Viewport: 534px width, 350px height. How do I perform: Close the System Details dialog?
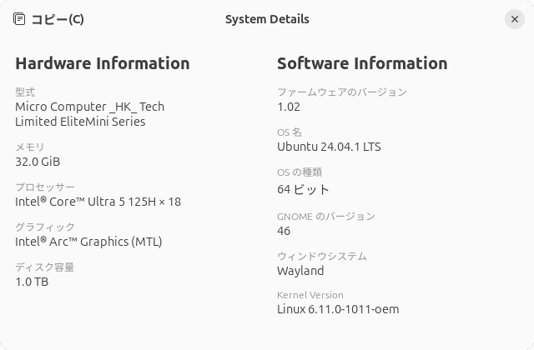pos(515,19)
